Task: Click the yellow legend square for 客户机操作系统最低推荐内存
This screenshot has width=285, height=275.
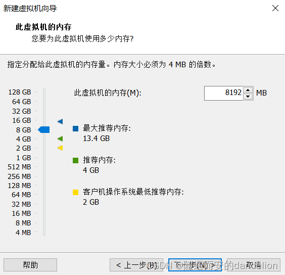Action: click(75, 192)
